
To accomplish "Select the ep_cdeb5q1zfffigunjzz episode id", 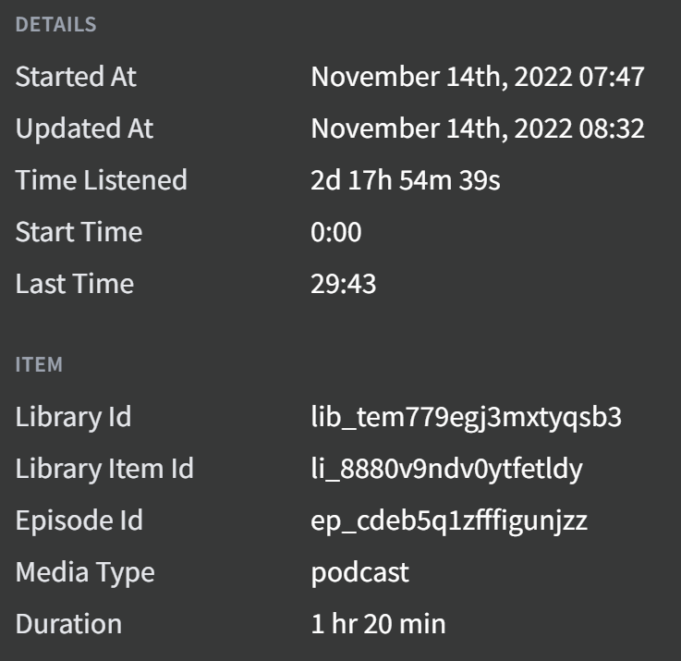I will [449, 520].
